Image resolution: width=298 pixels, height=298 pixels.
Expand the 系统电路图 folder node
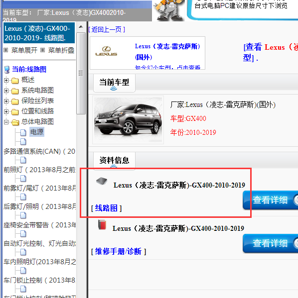(6, 91)
